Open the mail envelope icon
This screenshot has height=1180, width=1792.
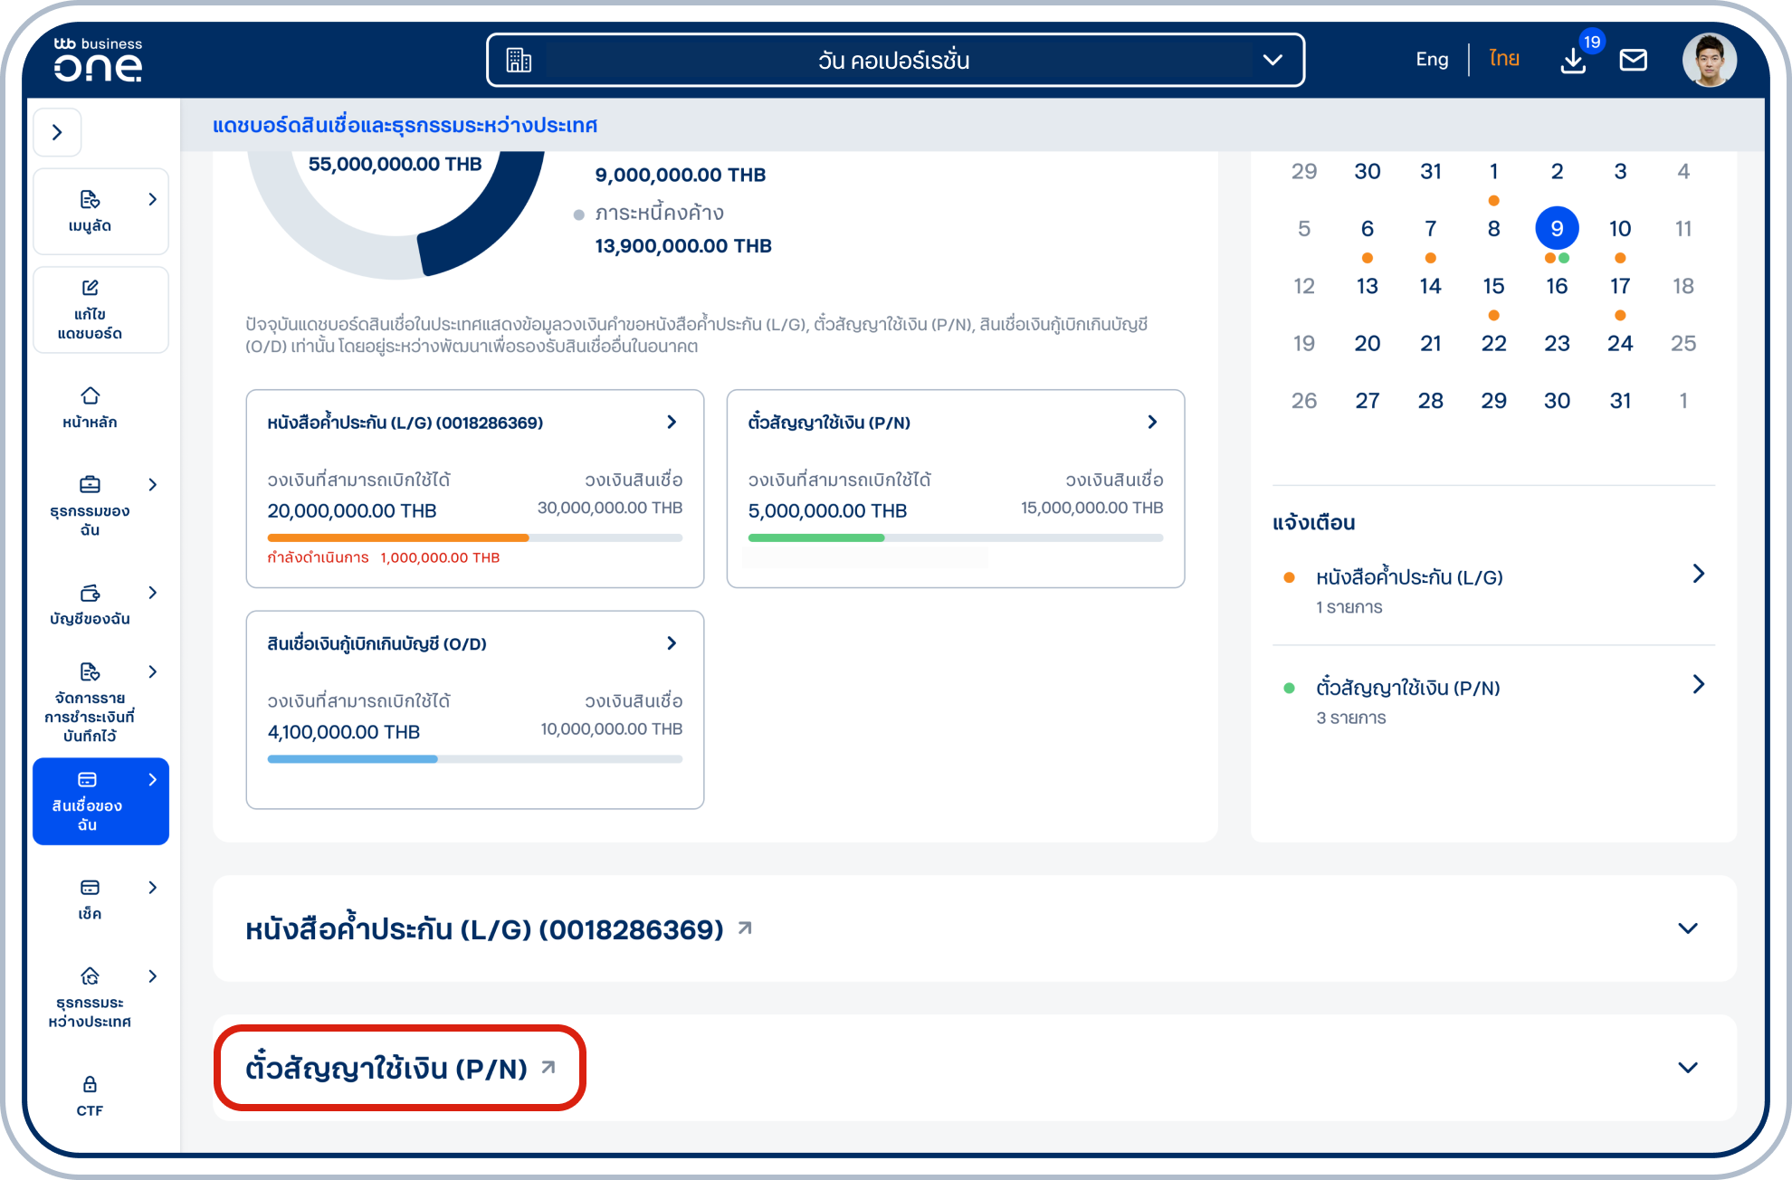click(1633, 61)
